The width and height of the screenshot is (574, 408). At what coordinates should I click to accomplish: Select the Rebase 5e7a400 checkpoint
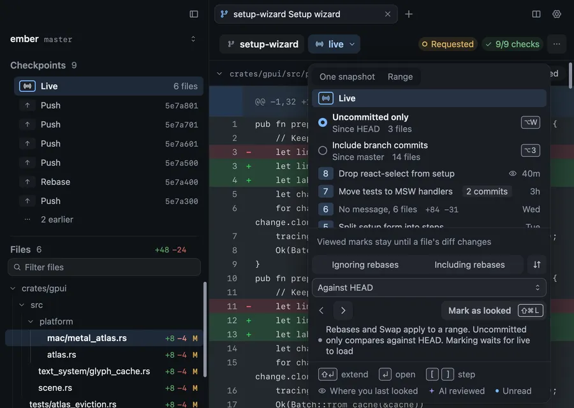pyautogui.click(x=108, y=182)
